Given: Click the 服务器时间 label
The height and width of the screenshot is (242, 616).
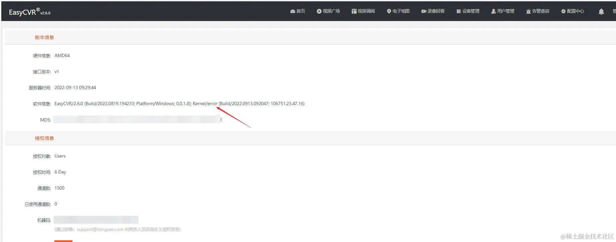Looking at the screenshot, I should (x=40, y=88).
